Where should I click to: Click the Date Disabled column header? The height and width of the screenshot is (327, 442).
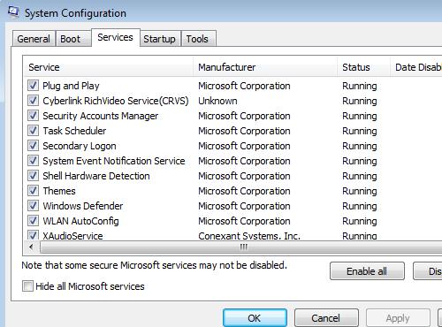click(416, 67)
